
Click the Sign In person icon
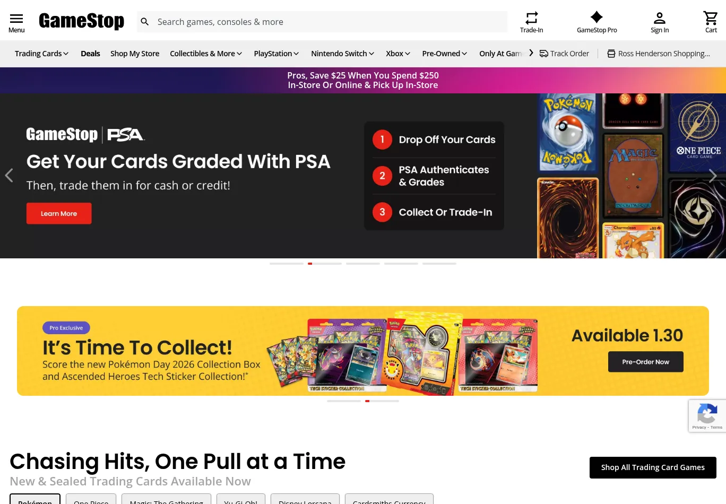(660, 18)
